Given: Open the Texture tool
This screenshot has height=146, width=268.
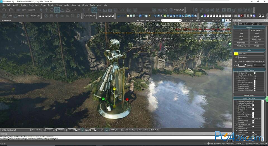Looking at the screenshot, I should click(x=19, y=16).
